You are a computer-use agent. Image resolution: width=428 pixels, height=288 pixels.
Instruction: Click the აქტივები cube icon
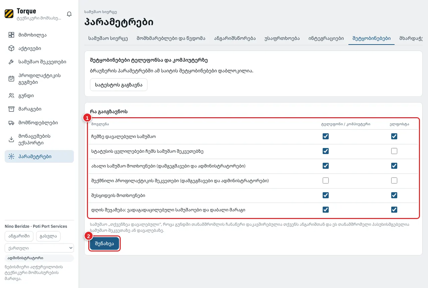11,48
